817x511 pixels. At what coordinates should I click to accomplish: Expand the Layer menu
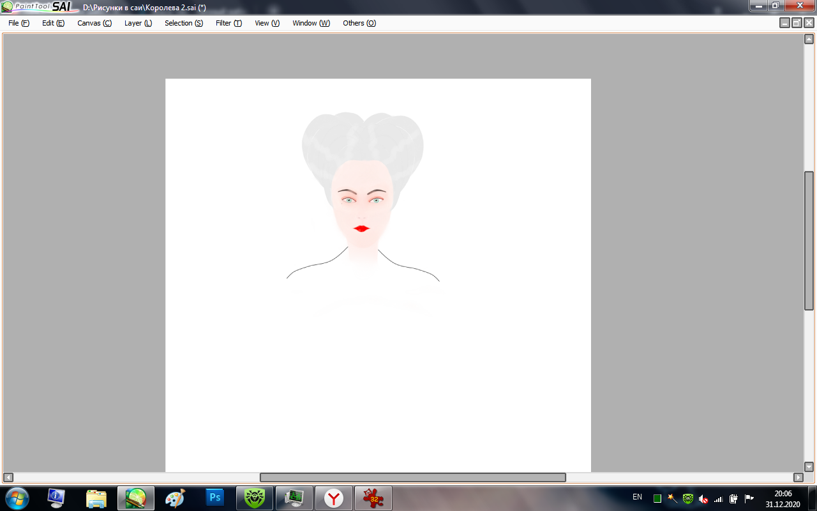point(138,23)
